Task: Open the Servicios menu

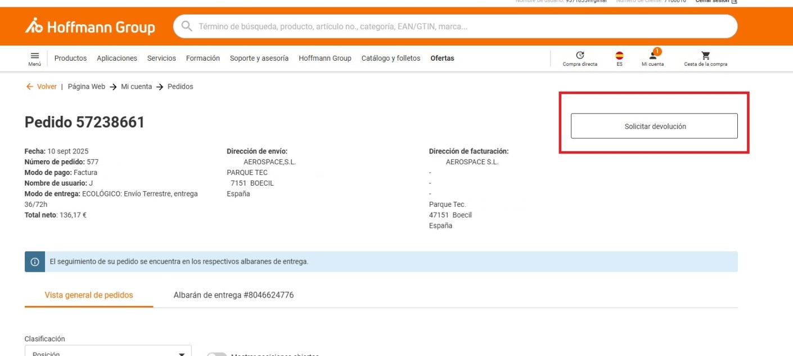Action: point(161,58)
